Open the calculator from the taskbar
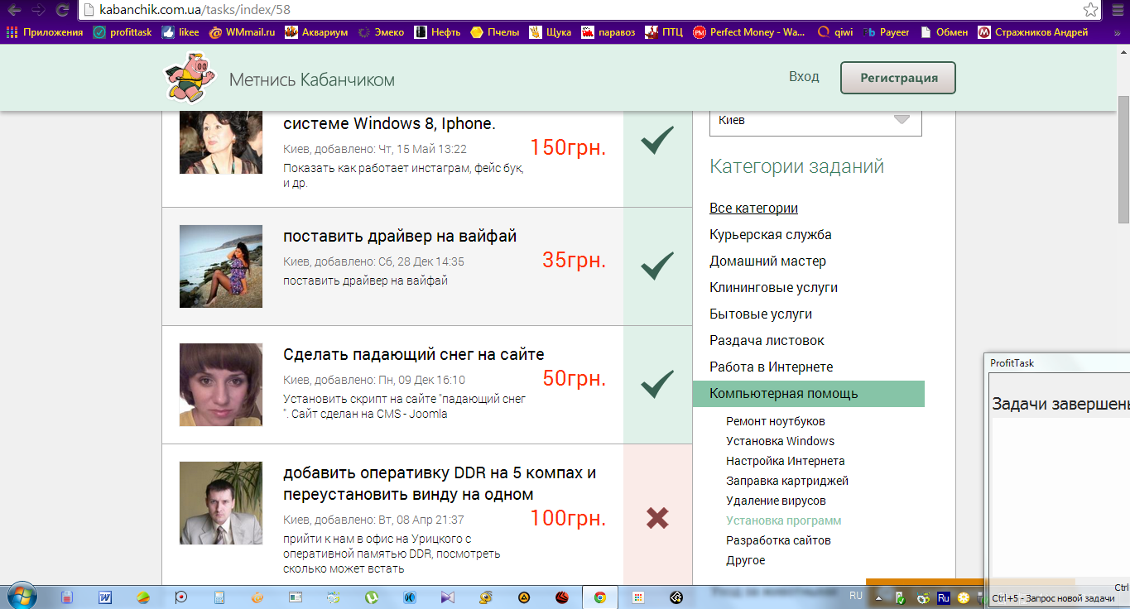1130x609 pixels. 219,597
